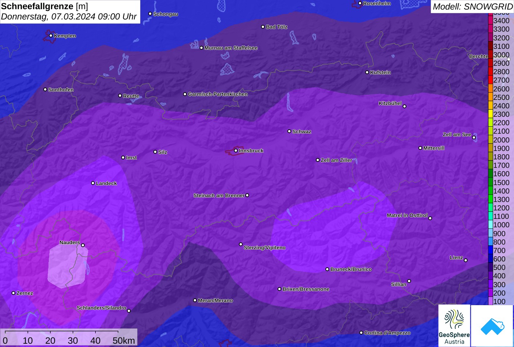Click the Garmisch-Partenkirchen marker dot
This screenshot has height=347, width=514.
(x=185, y=94)
